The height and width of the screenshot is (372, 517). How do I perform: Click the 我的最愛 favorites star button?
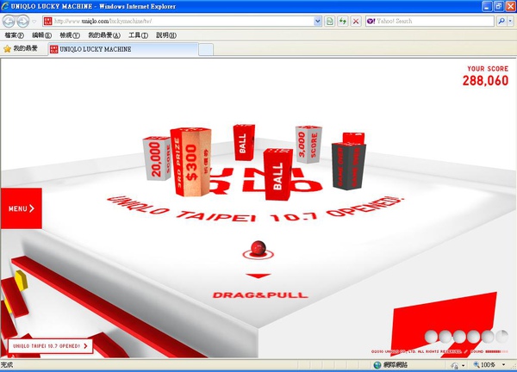point(21,49)
